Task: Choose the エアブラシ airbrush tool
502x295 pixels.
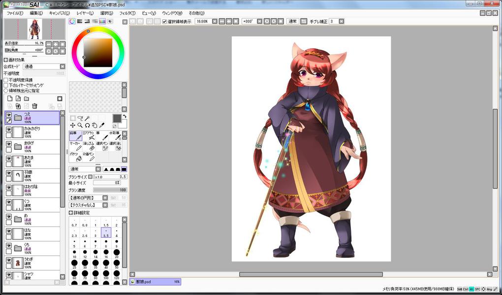Action: tap(89, 135)
